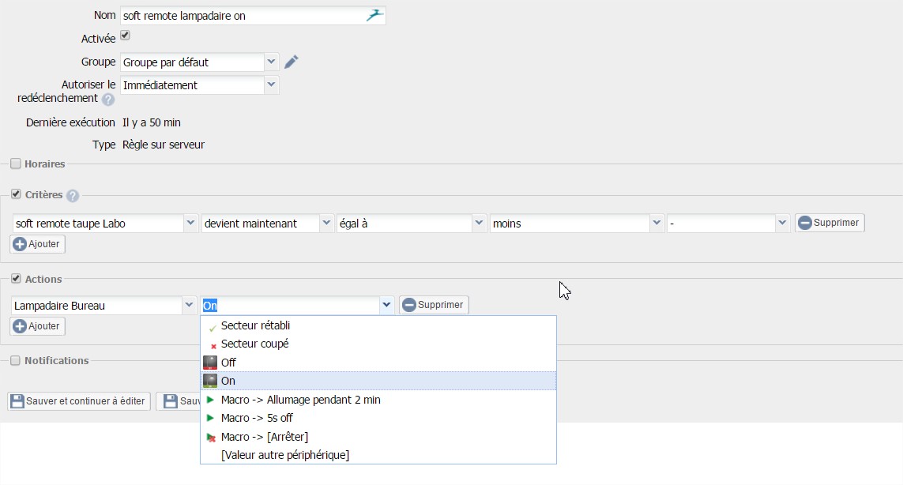Choose the Secteur coupé red cross option
This screenshot has height=485, width=903.
tap(254, 344)
